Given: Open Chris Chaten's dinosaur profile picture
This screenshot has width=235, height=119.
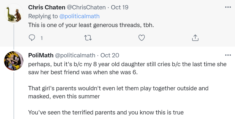Looking at the screenshot, I should click(14, 14).
